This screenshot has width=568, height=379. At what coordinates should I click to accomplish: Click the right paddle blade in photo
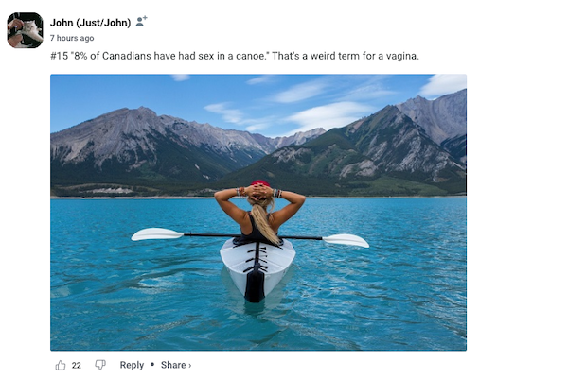(346, 240)
